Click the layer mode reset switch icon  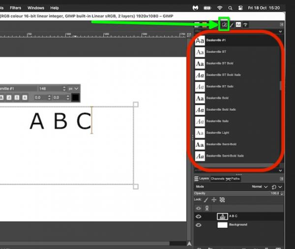pos(274,187)
